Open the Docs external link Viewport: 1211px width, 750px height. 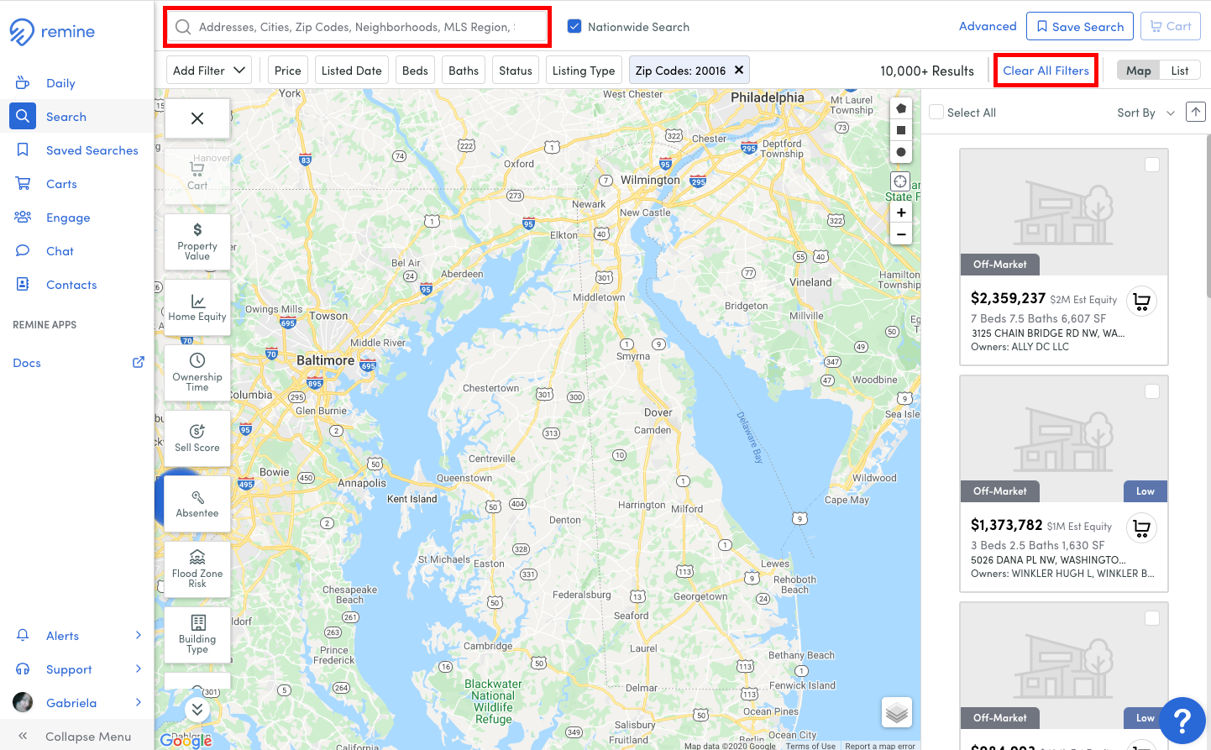[78, 363]
